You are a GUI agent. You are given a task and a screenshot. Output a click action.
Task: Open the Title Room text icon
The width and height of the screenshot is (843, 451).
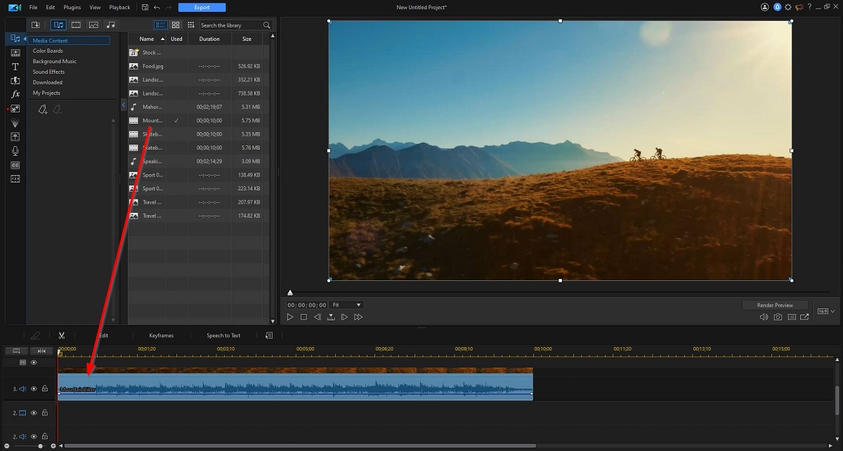click(15, 66)
